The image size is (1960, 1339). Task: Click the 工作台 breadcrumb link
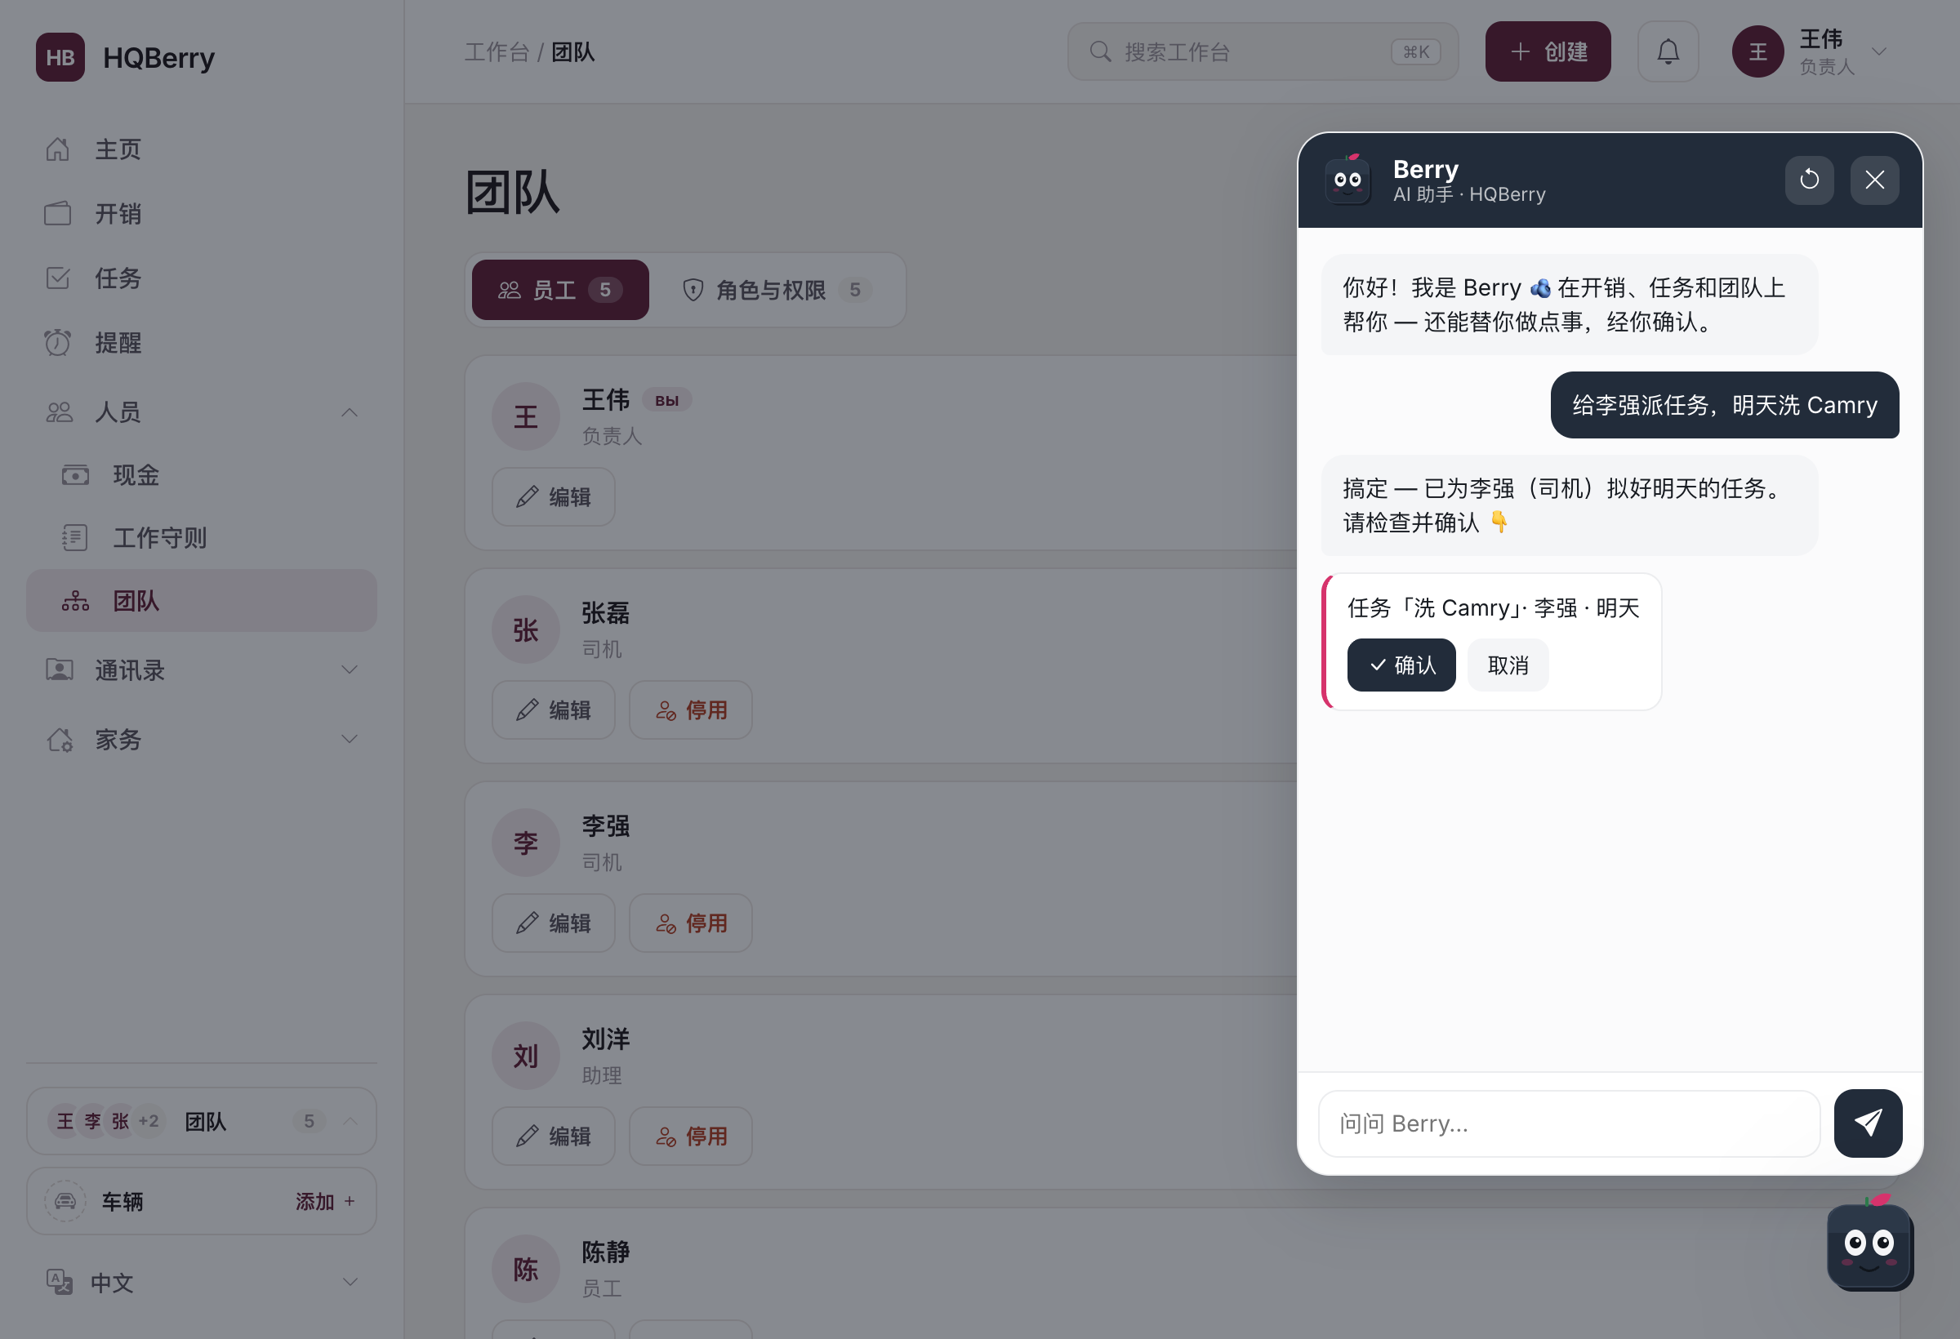pos(497,52)
